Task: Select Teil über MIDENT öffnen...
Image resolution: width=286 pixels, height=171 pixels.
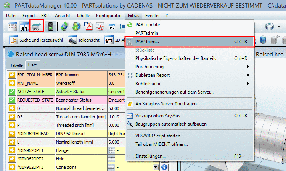Action: (190, 144)
